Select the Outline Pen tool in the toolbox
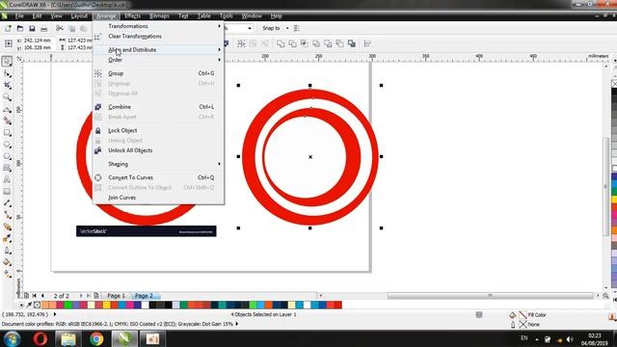Screen dimensions: 617x347 (7, 251)
